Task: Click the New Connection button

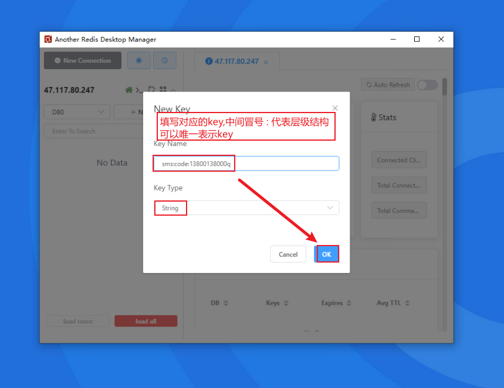Action: click(x=83, y=60)
